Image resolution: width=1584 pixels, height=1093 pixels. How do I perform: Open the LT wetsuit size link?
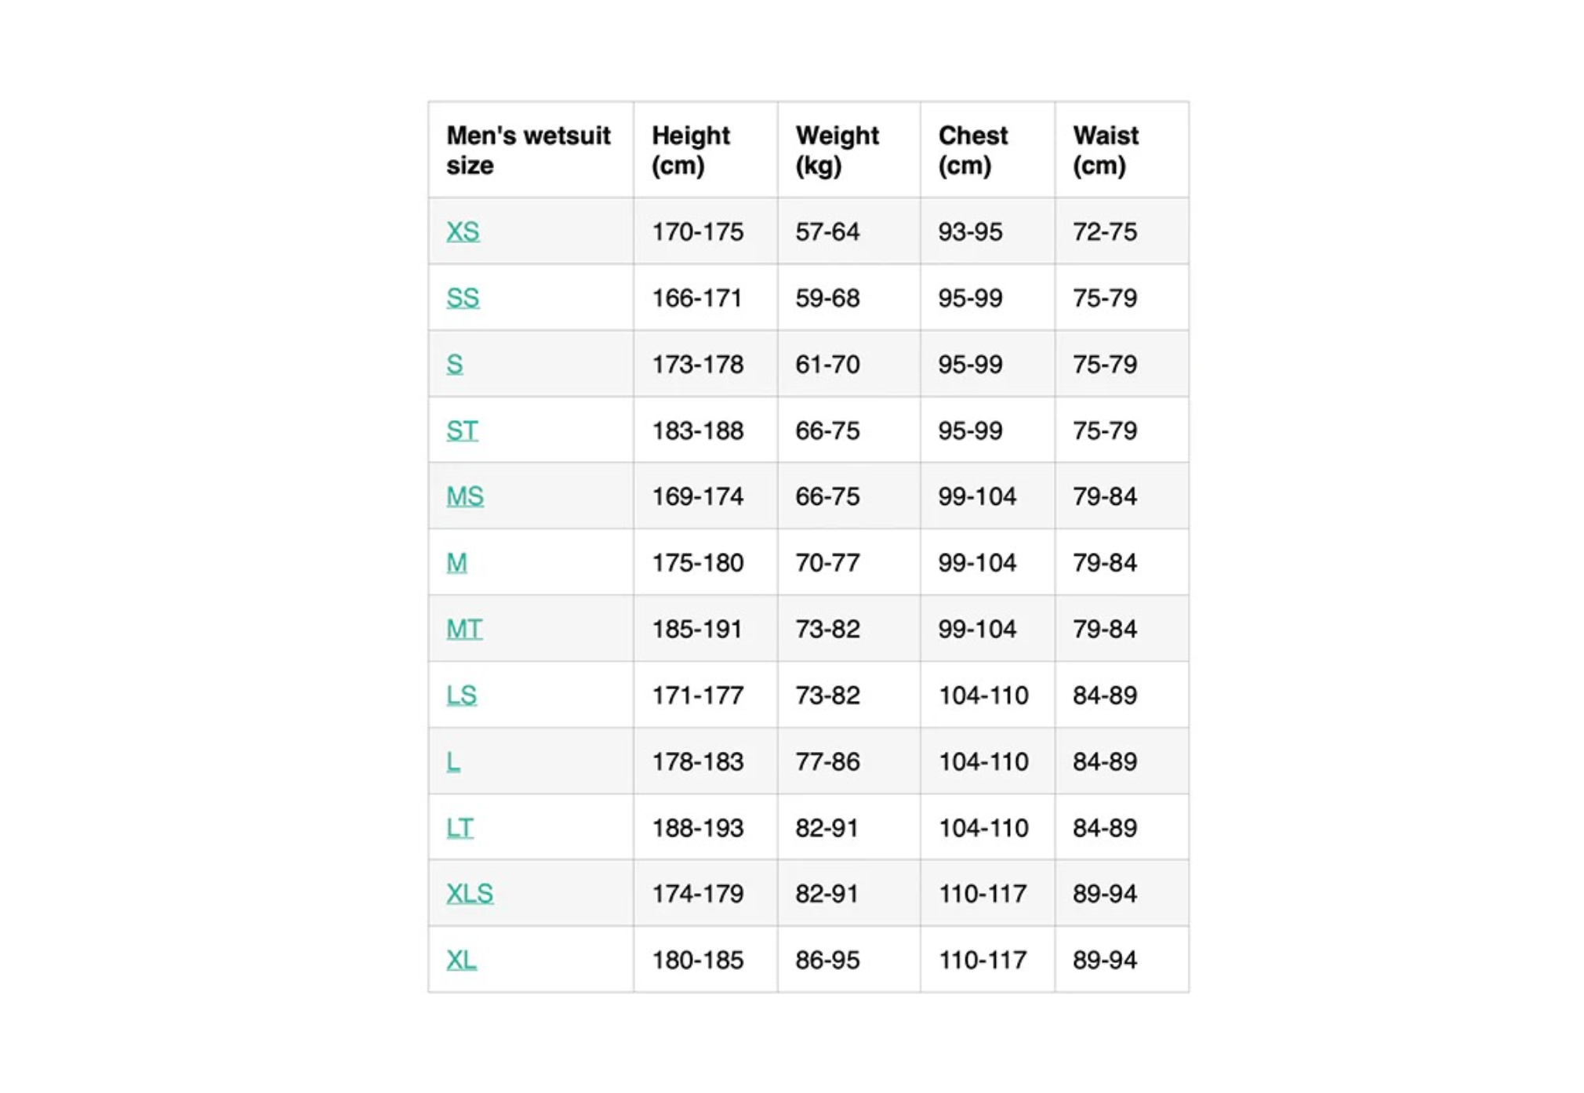point(460,828)
